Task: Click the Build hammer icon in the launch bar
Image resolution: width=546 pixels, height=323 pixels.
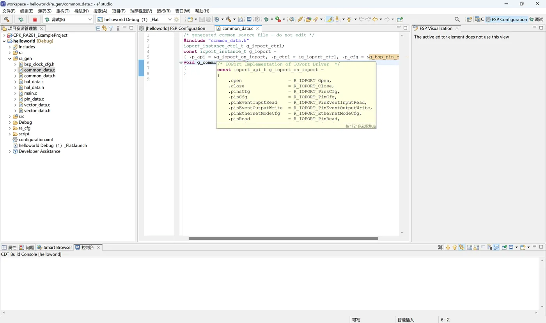Action: pyautogui.click(x=7, y=19)
